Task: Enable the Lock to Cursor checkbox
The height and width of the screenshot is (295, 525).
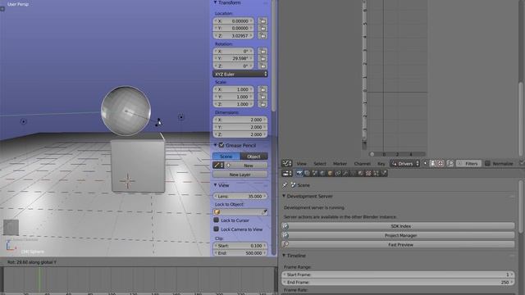Action: pos(217,220)
